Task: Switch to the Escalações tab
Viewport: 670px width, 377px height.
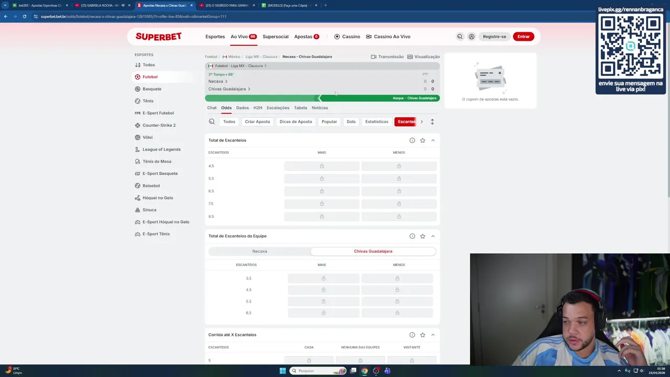Action: (278, 108)
